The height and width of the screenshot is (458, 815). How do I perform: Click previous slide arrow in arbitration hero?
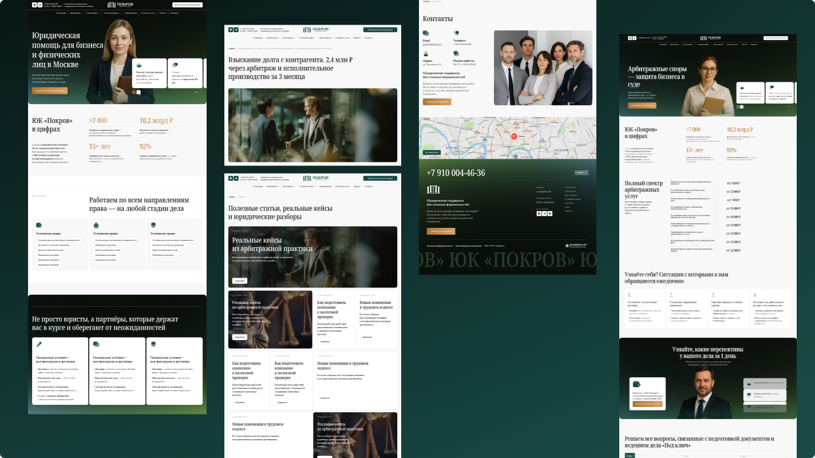[x=737, y=106]
